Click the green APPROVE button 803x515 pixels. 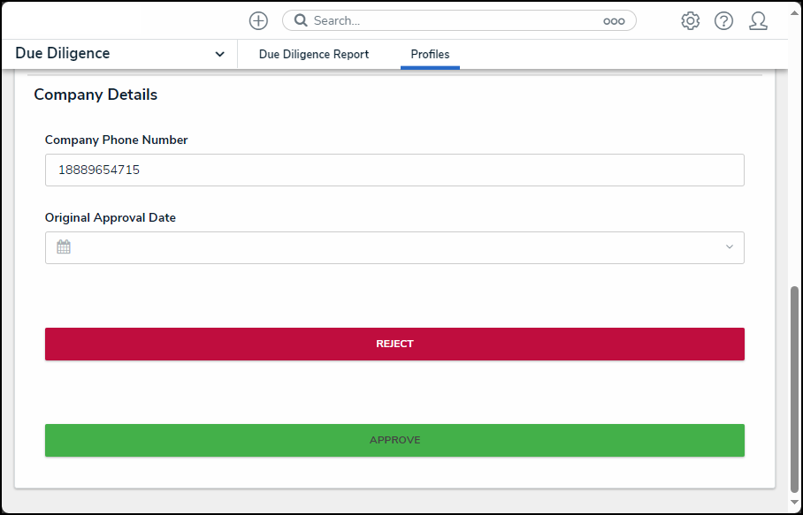pos(394,440)
